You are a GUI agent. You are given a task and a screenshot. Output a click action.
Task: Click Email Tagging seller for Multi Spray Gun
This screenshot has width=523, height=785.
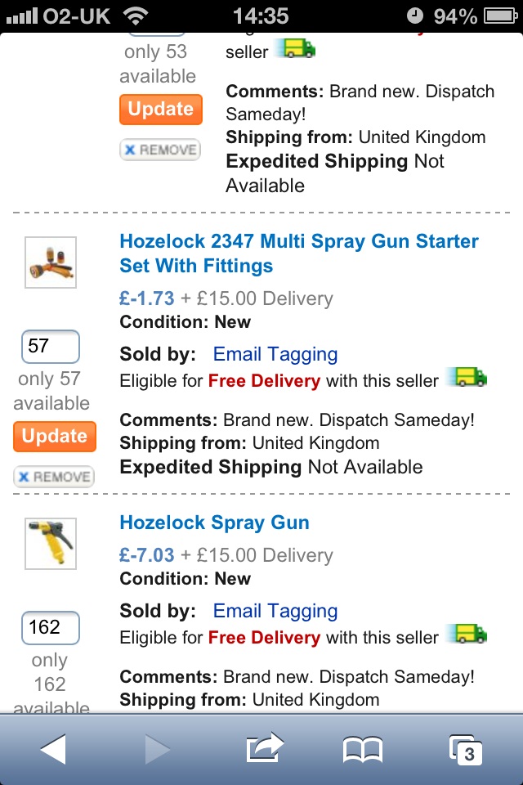pos(275,354)
